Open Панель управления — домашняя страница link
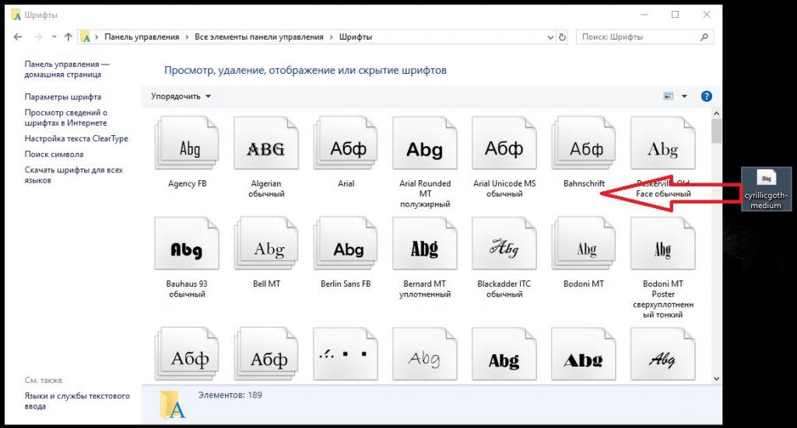Screen dimensions: 797x428 (67, 69)
